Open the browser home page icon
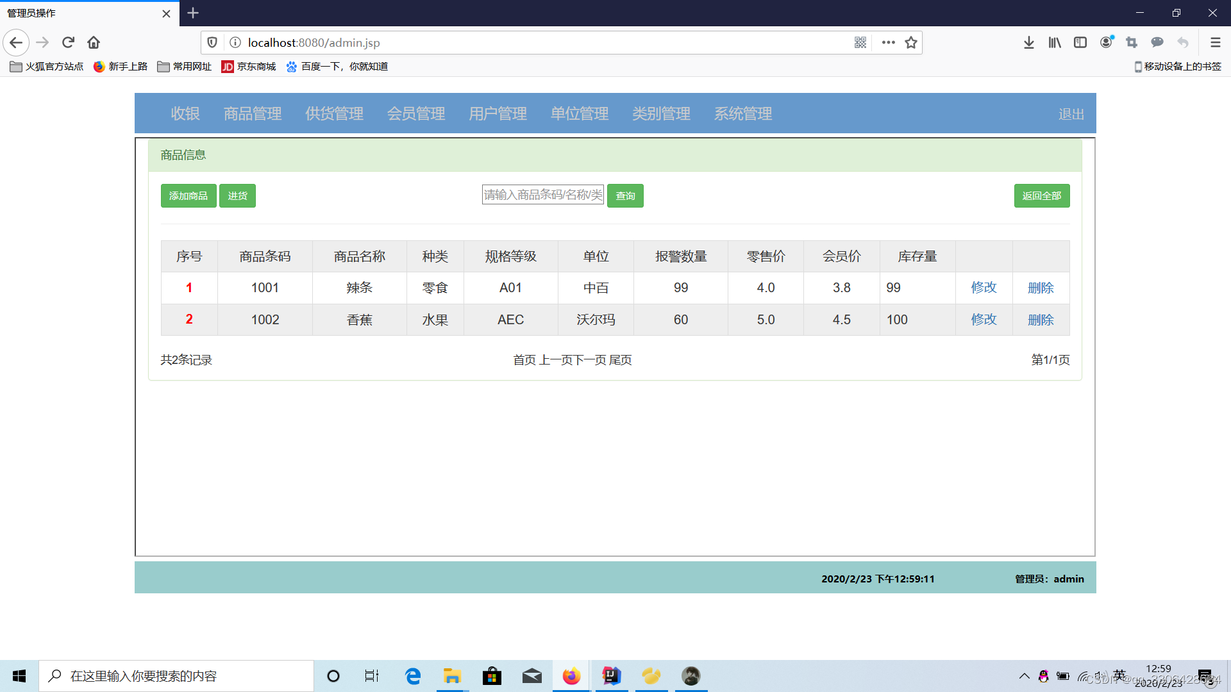1231x692 pixels. (94, 43)
